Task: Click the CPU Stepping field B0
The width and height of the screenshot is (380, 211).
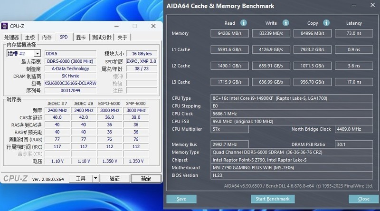Action: pos(292,106)
